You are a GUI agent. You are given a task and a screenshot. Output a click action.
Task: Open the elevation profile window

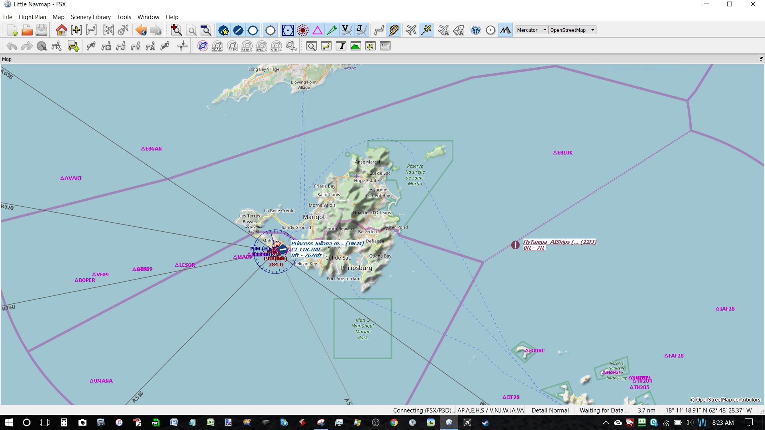click(x=356, y=46)
